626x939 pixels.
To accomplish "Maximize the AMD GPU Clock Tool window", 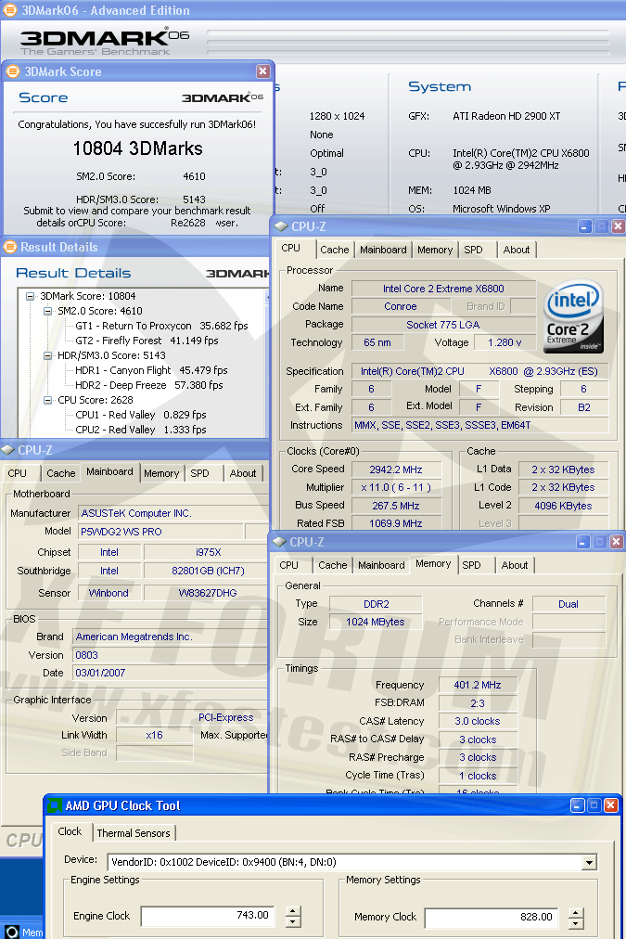I will point(594,805).
